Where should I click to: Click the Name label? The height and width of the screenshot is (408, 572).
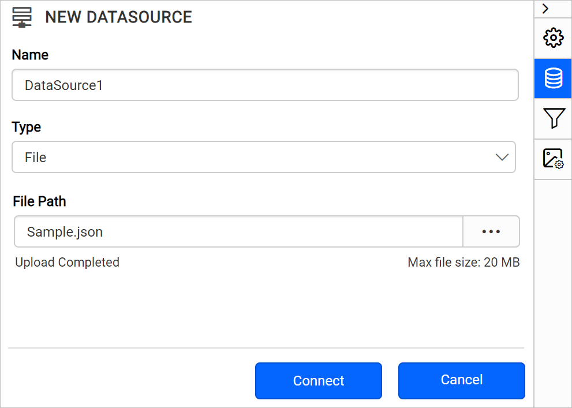(x=30, y=55)
